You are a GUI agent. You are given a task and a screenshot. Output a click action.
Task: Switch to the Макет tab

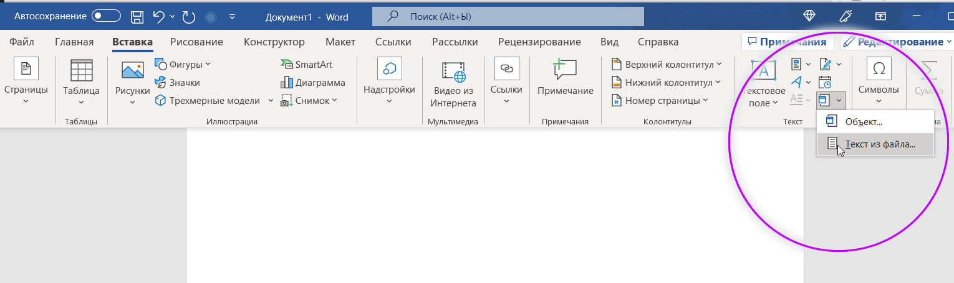[340, 42]
